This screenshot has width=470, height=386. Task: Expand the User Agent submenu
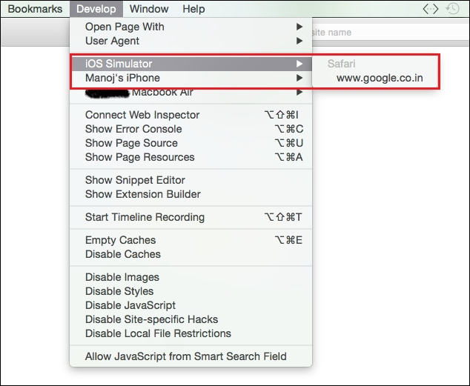(x=191, y=41)
